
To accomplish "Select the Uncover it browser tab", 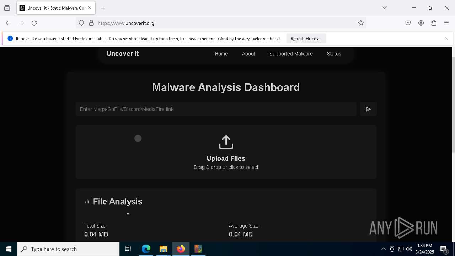I will tap(56, 8).
